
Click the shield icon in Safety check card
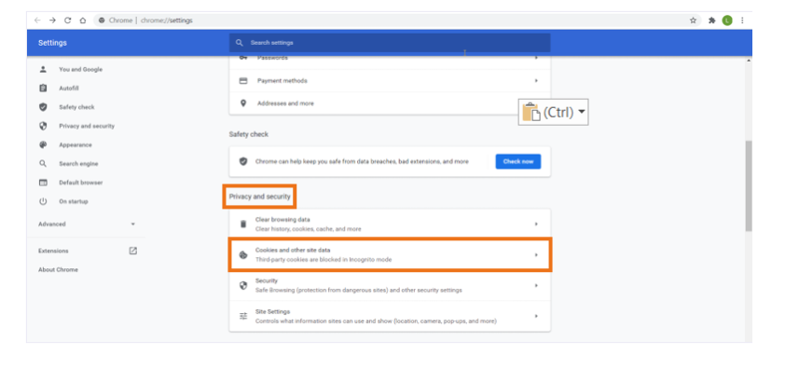point(243,161)
